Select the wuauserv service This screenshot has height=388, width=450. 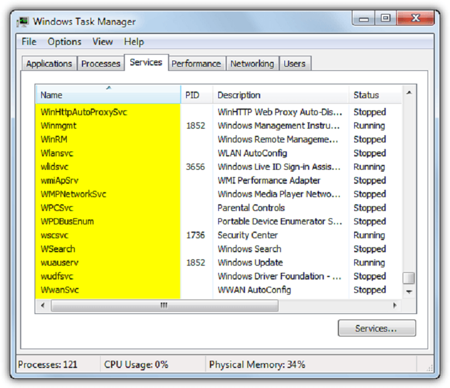(x=218, y=263)
